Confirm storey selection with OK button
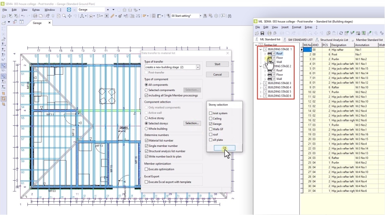The height and width of the screenshot is (215, 385). 224,148
